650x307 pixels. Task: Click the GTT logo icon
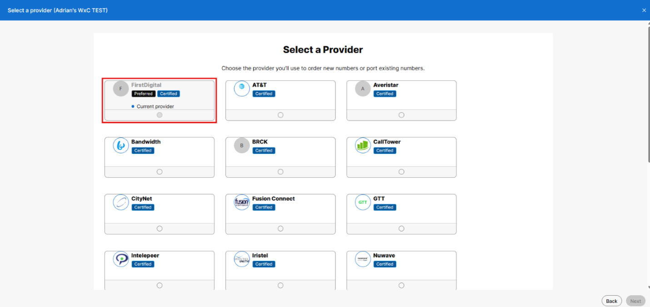(363, 202)
